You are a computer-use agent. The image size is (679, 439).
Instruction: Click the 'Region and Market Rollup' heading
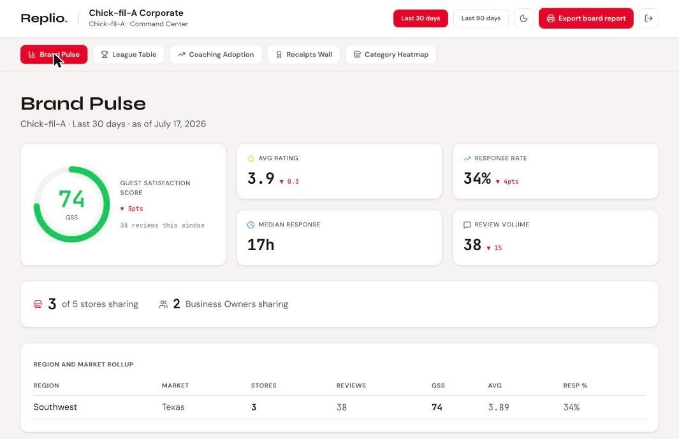click(x=84, y=365)
